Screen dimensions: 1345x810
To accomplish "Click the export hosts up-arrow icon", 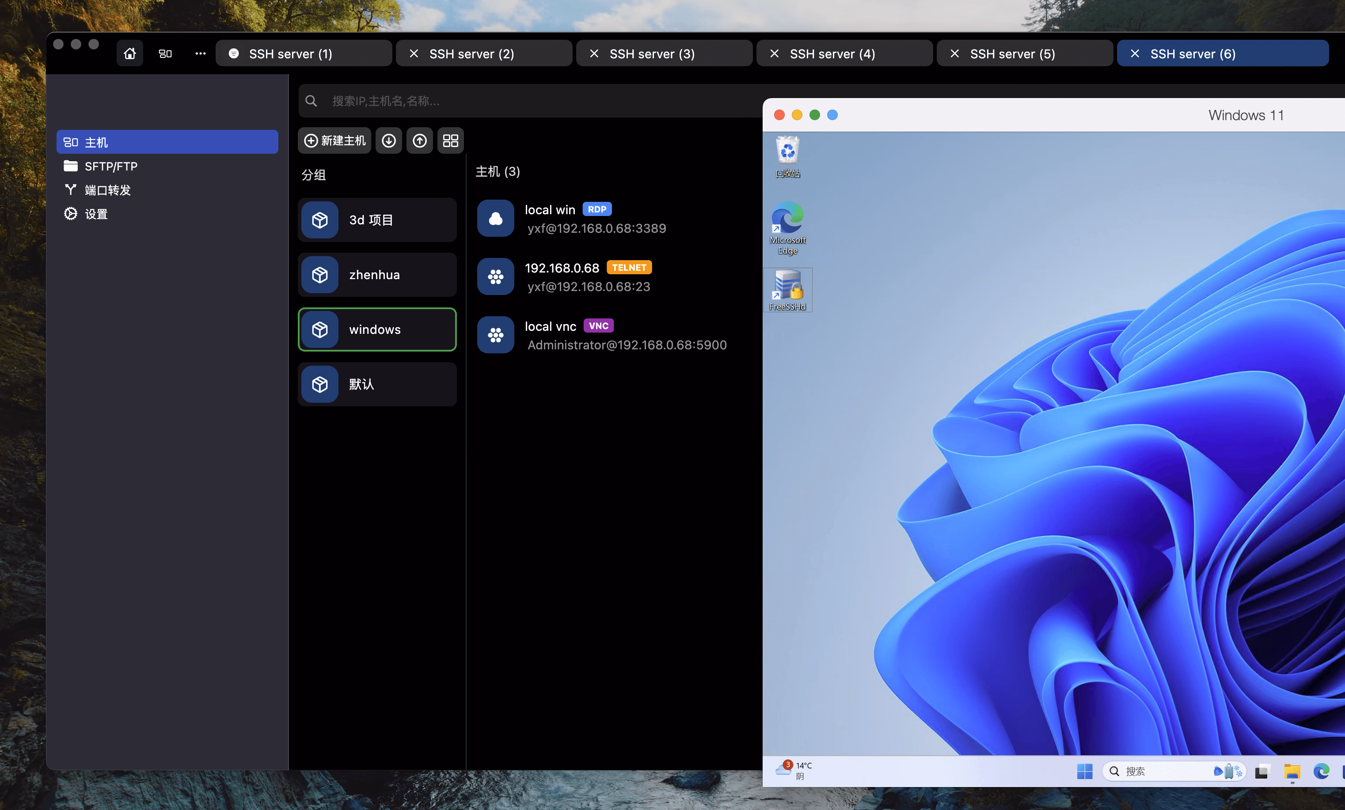I will 419,140.
